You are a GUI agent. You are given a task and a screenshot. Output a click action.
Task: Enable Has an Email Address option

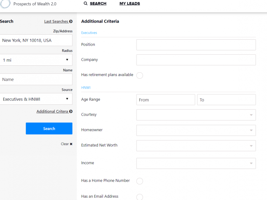point(140,197)
